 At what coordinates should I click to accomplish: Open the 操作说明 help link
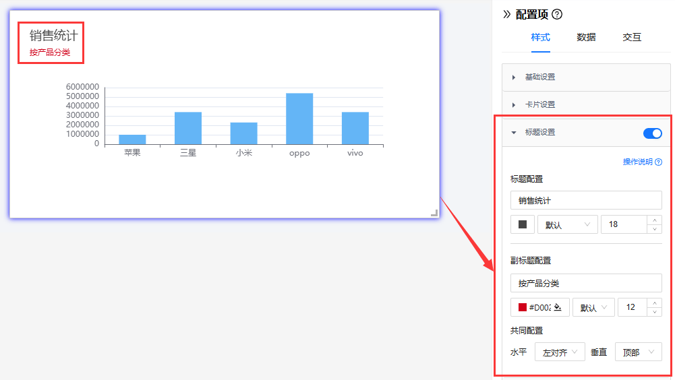641,162
